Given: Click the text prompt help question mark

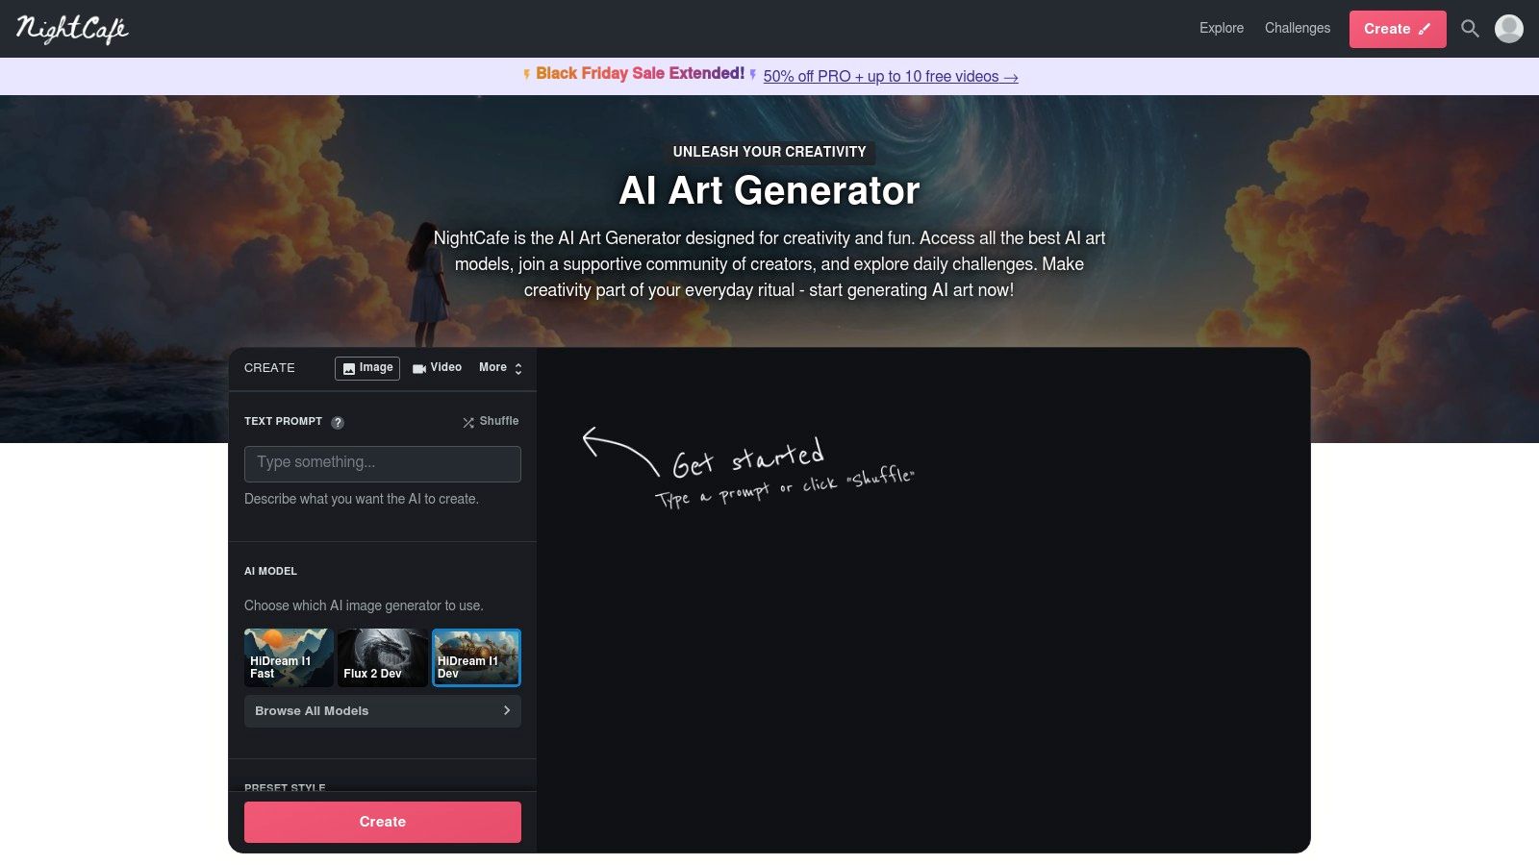Looking at the screenshot, I should [338, 422].
